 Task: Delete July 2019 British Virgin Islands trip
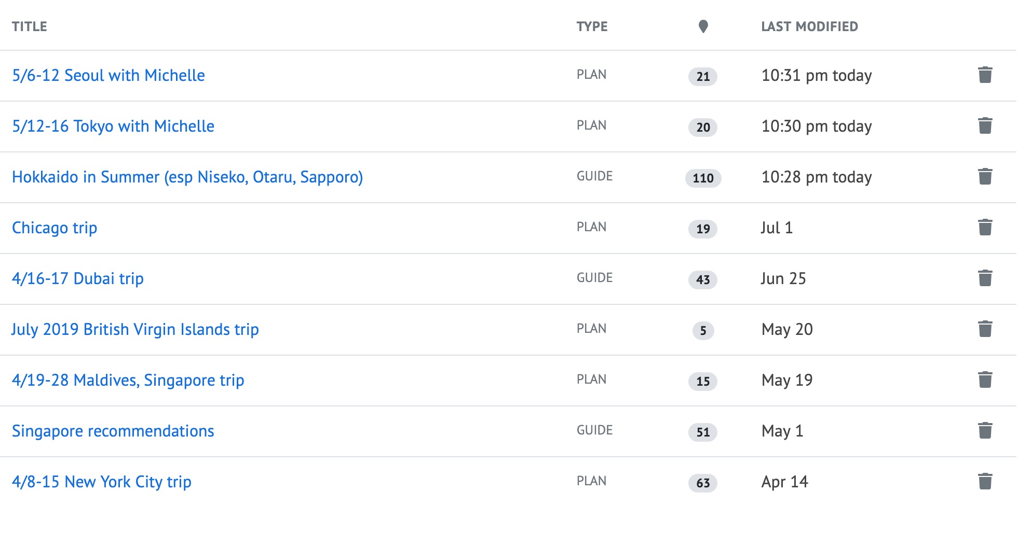pyautogui.click(x=985, y=329)
